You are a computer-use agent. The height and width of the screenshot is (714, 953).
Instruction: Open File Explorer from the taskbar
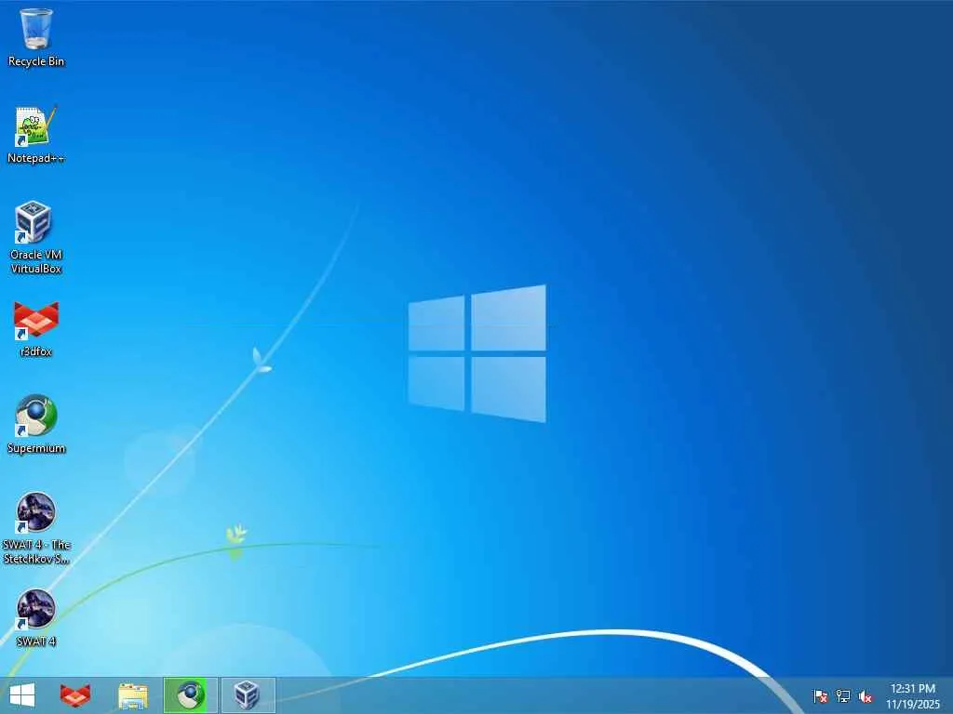click(x=132, y=695)
